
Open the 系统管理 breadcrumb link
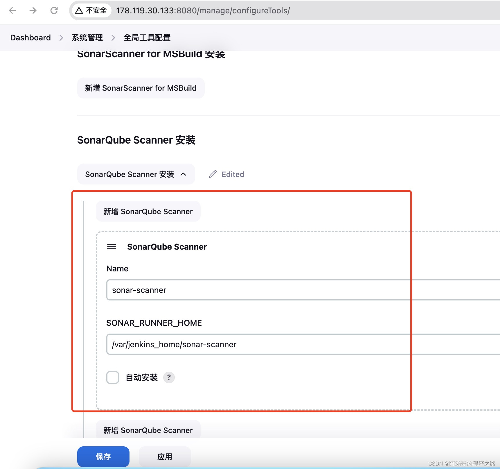pos(87,38)
